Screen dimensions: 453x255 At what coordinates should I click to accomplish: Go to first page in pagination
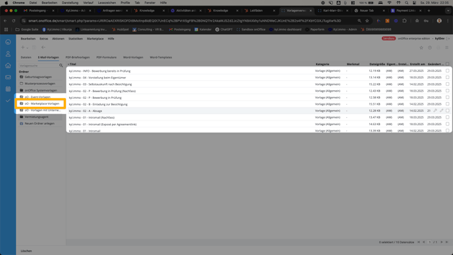pyautogui.click(x=418, y=242)
